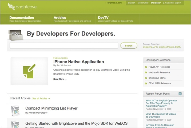Open Getting Started with Brightcove and Mojo SDK
191x128 pixels.
76,123
